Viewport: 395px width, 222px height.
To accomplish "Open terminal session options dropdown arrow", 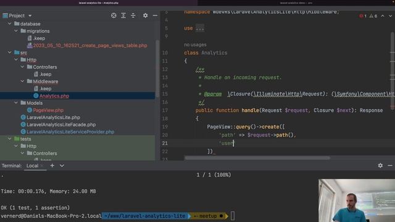I will click(x=62, y=166).
